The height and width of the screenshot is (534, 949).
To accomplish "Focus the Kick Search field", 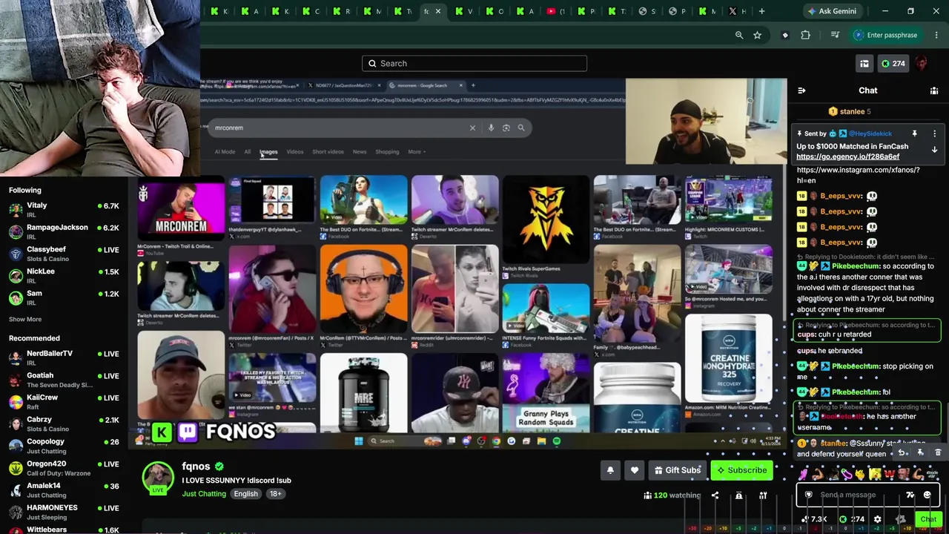I will (474, 63).
